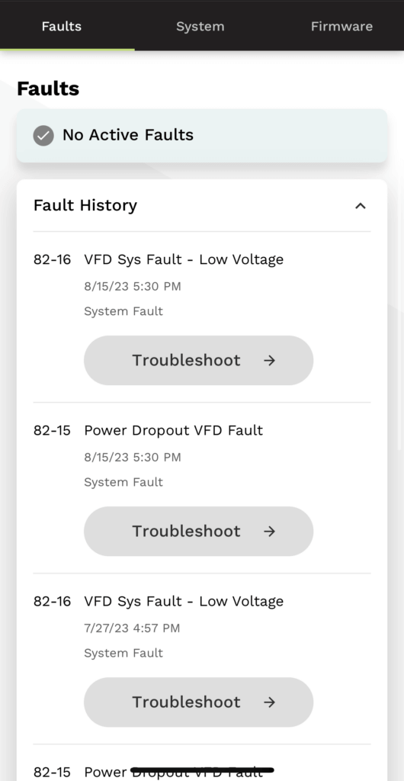404x781 pixels.
Task: Click fault code 82-16 dated 7/27/23
Action: coord(53,601)
